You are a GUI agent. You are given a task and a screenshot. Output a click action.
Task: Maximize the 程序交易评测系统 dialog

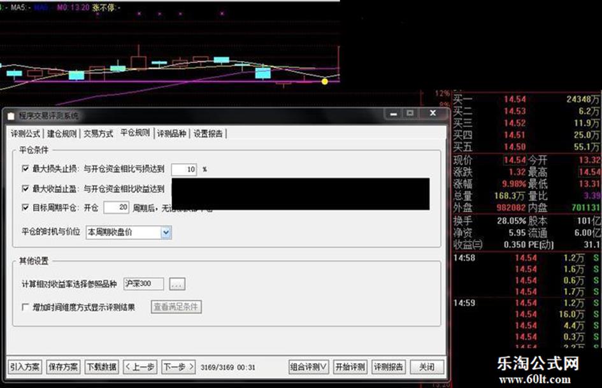[x=409, y=113]
